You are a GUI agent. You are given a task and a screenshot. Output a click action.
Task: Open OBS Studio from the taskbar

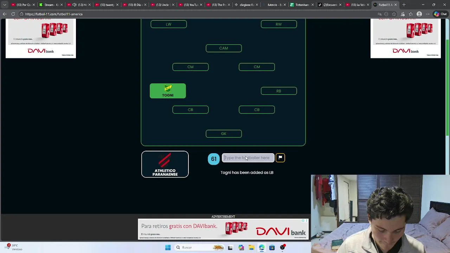point(282,247)
